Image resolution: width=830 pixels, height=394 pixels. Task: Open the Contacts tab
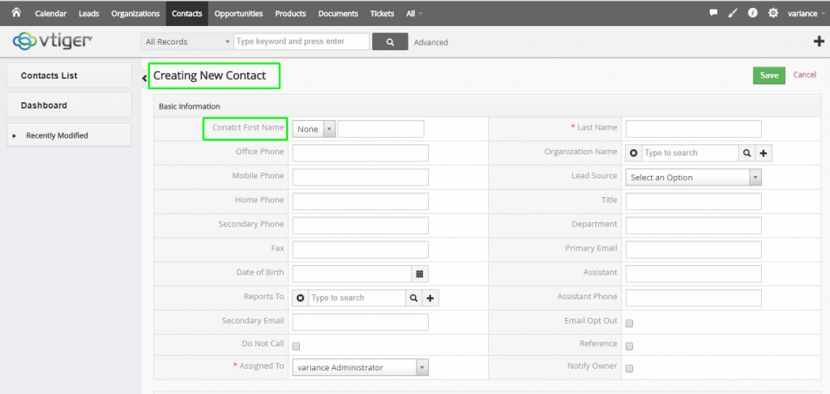(187, 14)
